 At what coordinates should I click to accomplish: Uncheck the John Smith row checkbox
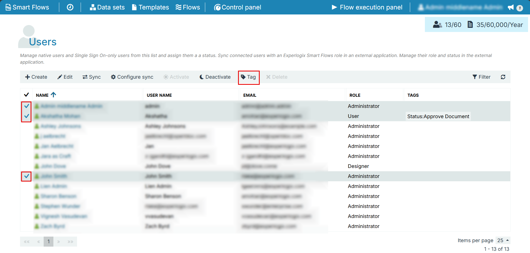pyautogui.click(x=26, y=176)
